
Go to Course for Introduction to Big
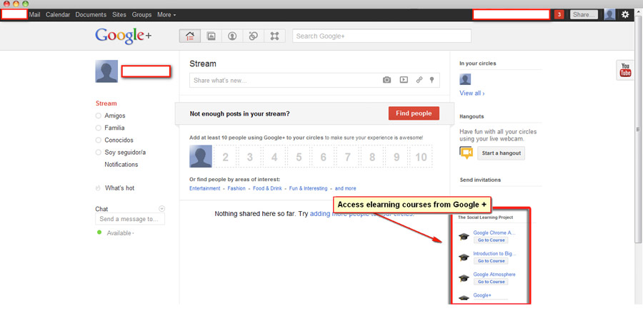coord(491,261)
